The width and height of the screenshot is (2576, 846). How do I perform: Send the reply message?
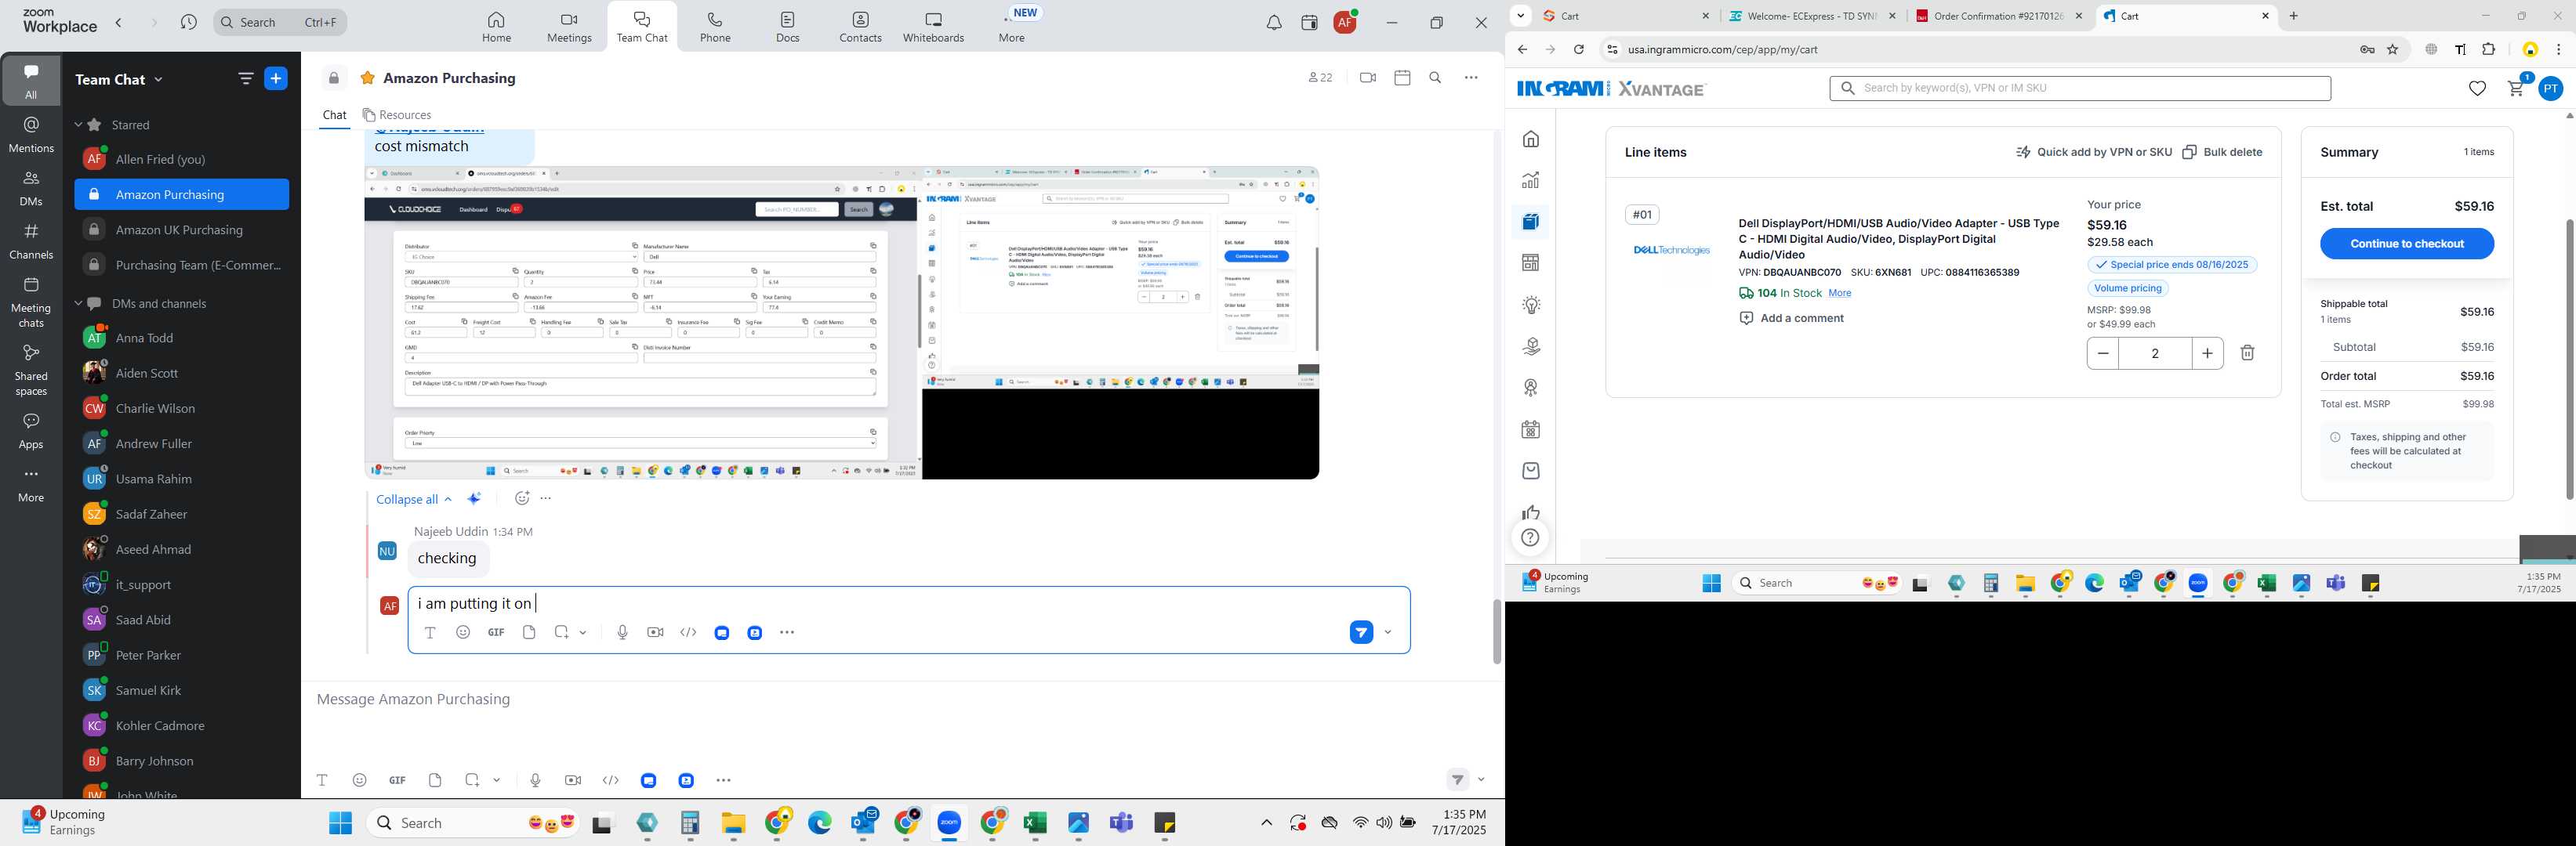pyautogui.click(x=1361, y=632)
